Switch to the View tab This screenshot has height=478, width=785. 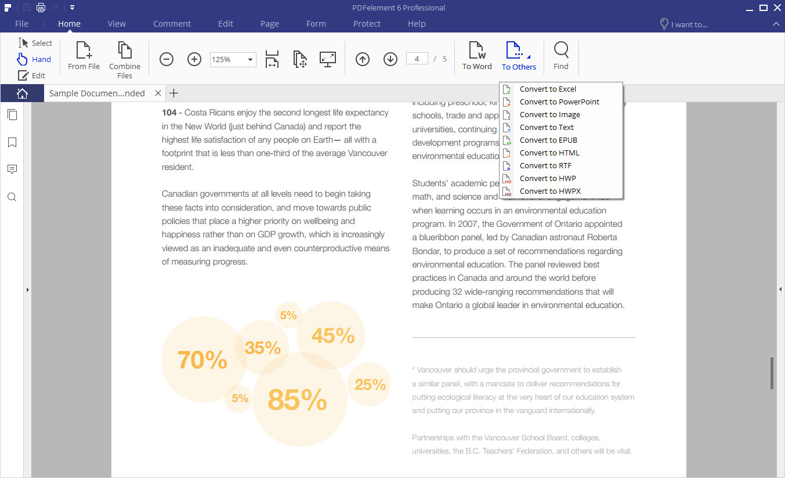pos(117,24)
